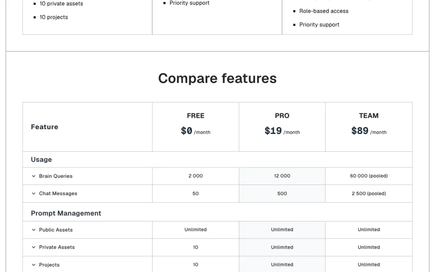Click the 2 000 Brain Queries value
Screen dimensions: 435x272
click(195, 176)
